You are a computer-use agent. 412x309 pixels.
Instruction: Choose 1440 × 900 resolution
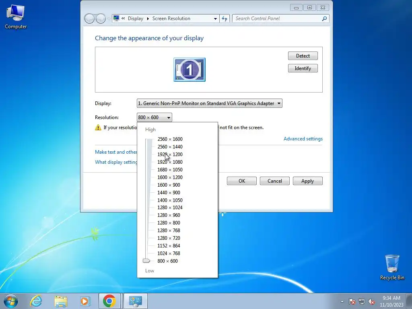pyautogui.click(x=169, y=192)
